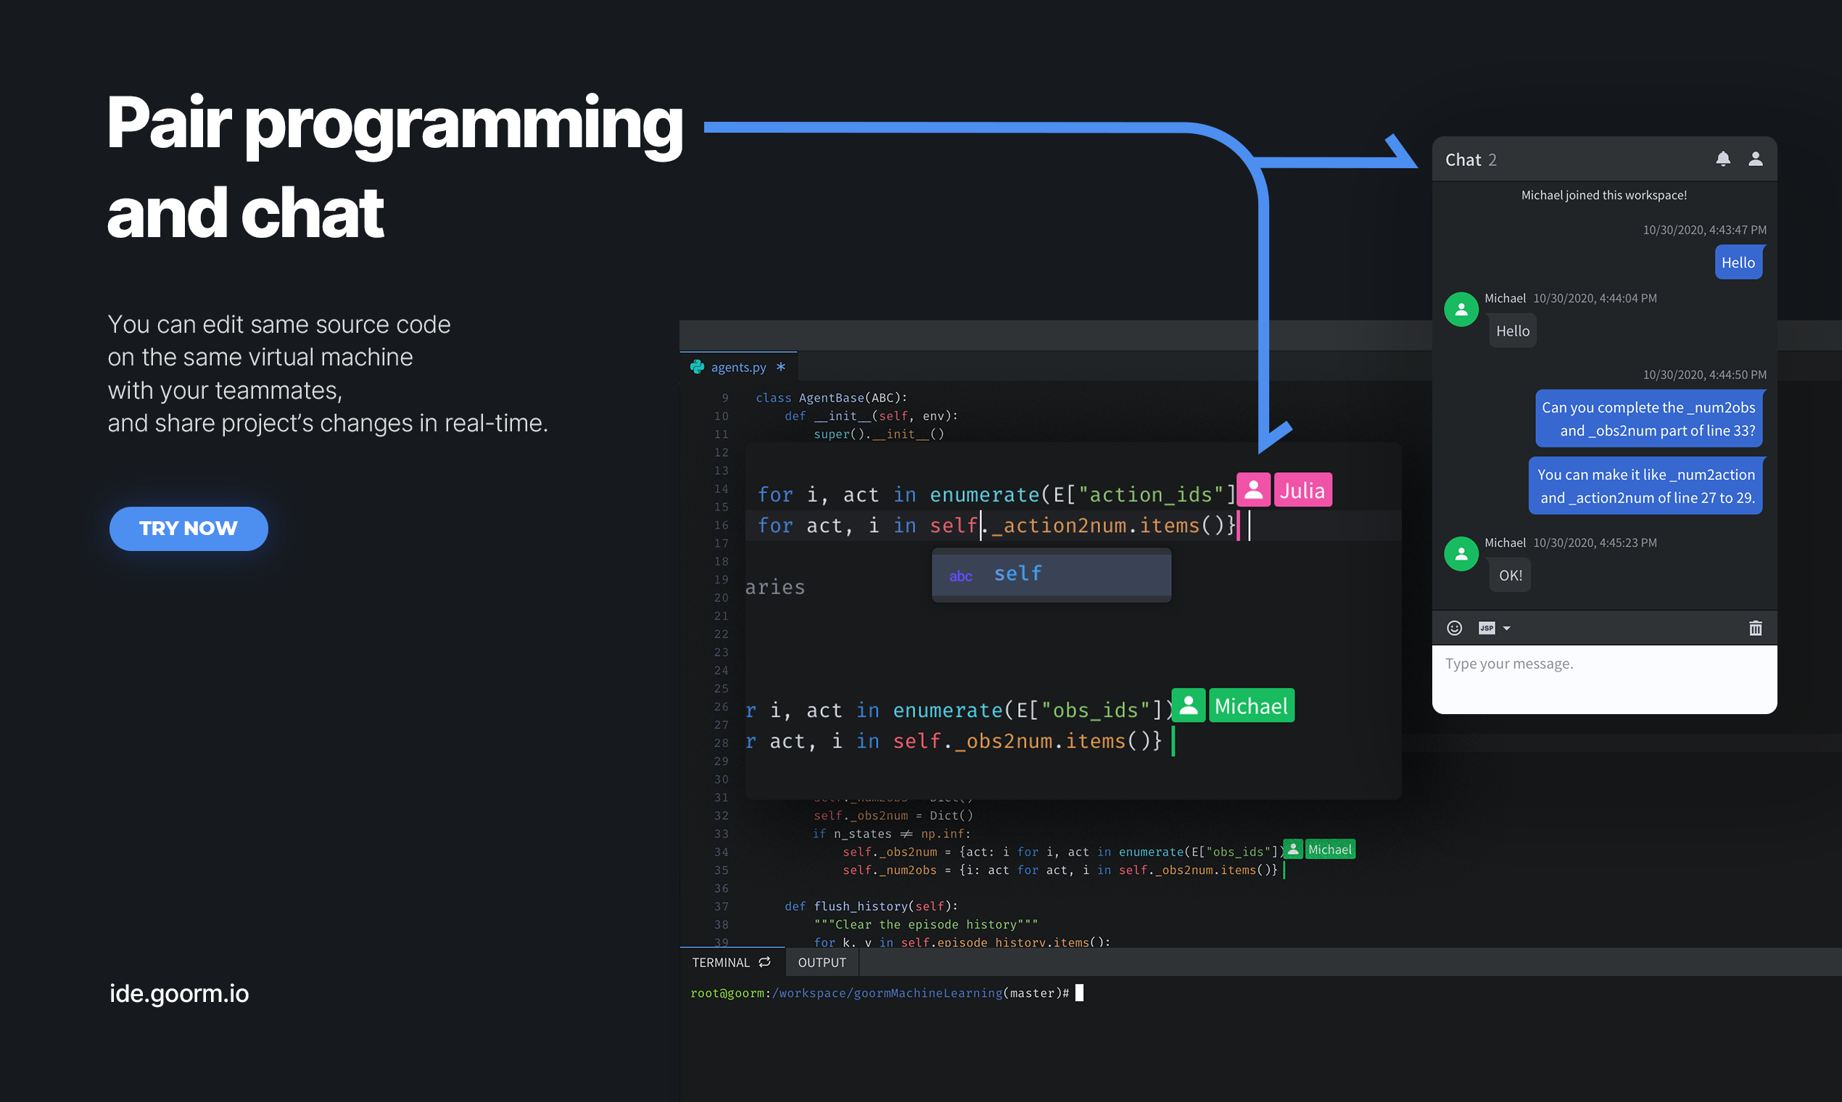Open the chat participants user icon

1755,159
